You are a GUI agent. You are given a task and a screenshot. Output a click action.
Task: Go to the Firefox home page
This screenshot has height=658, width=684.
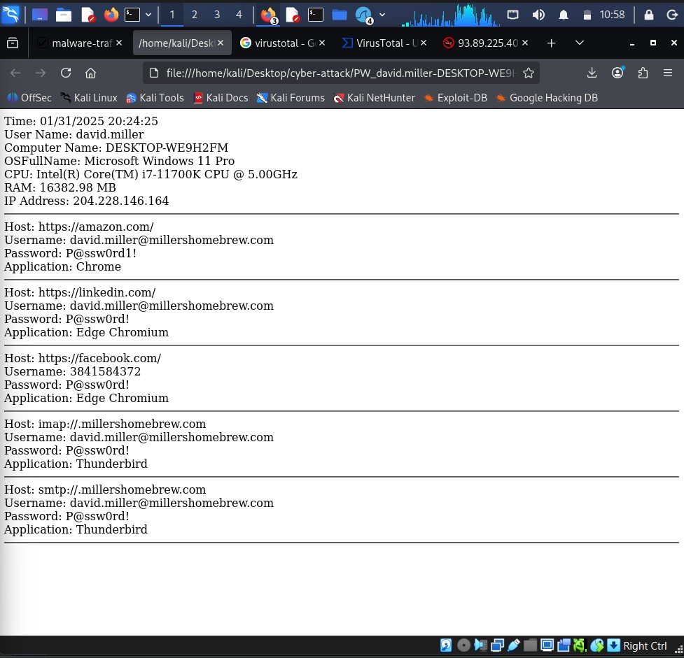pos(90,73)
